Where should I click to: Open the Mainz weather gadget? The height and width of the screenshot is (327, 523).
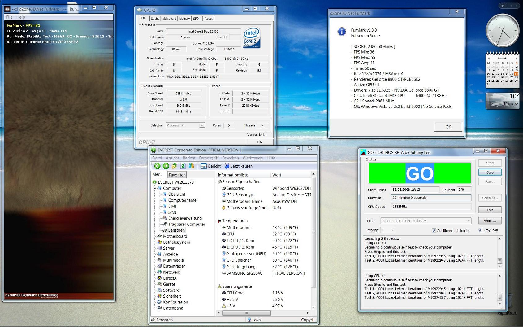coord(502,101)
